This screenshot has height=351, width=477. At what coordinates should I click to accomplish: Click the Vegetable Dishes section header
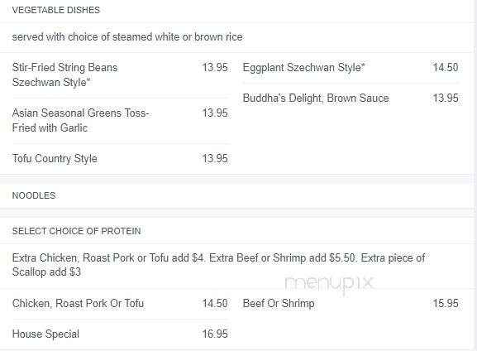tap(56, 10)
